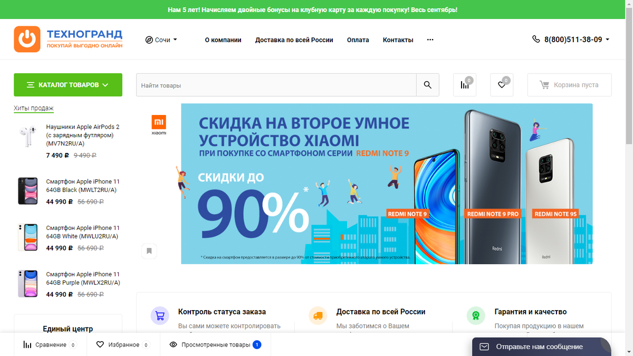Viewport: 633px width, 356px height.
Task: Click the Найти товары search field
Action: tap(276, 85)
